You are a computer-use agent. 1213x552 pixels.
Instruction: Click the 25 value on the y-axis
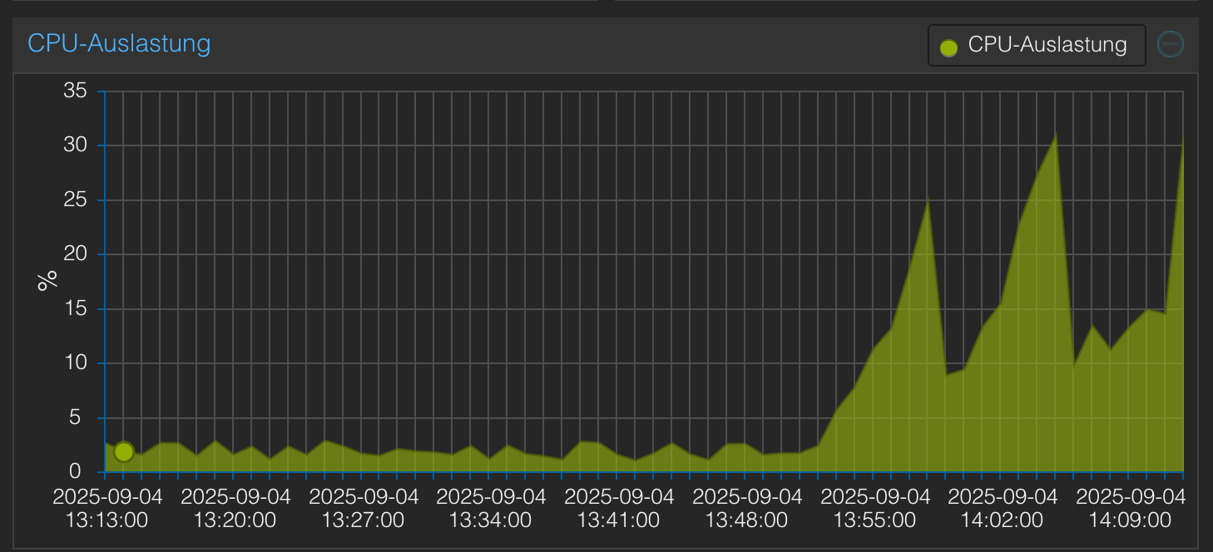pyautogui.click(x=76, y=200)
